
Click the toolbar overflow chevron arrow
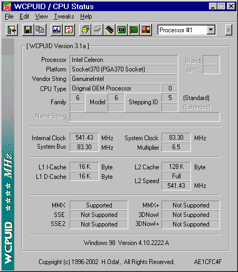tap(229, 30)
